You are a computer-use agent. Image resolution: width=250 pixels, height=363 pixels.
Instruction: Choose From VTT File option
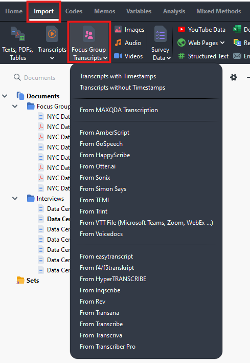(x=146, y=223)
